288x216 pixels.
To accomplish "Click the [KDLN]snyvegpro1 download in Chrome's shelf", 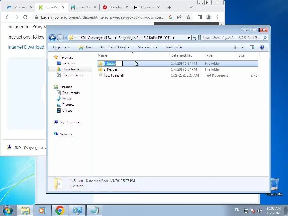I will pyautogui.click(x=26, y=147).
